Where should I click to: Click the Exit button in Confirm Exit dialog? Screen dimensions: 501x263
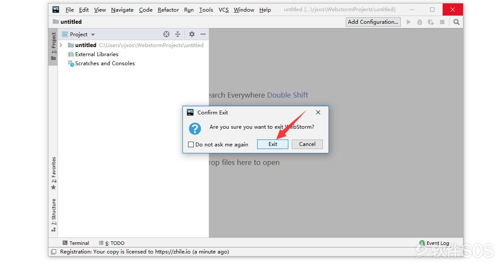point(273,144)
